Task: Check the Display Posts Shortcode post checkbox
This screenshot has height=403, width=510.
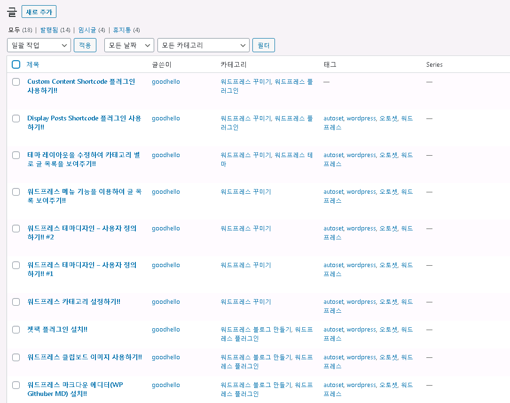Action: [x=16, y=119]
